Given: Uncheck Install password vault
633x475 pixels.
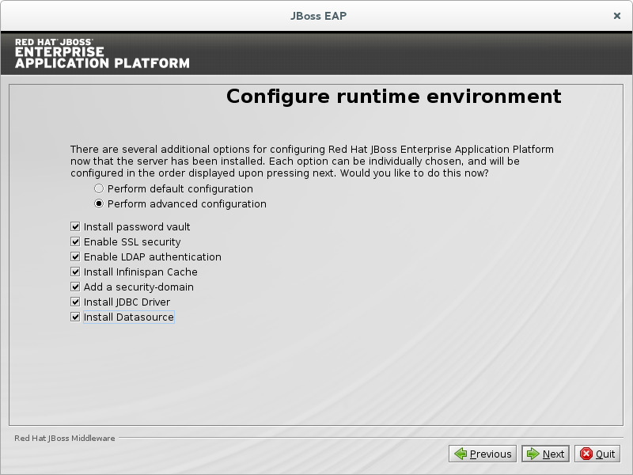Looking at the screenshot, I should [x=76, y=227].
